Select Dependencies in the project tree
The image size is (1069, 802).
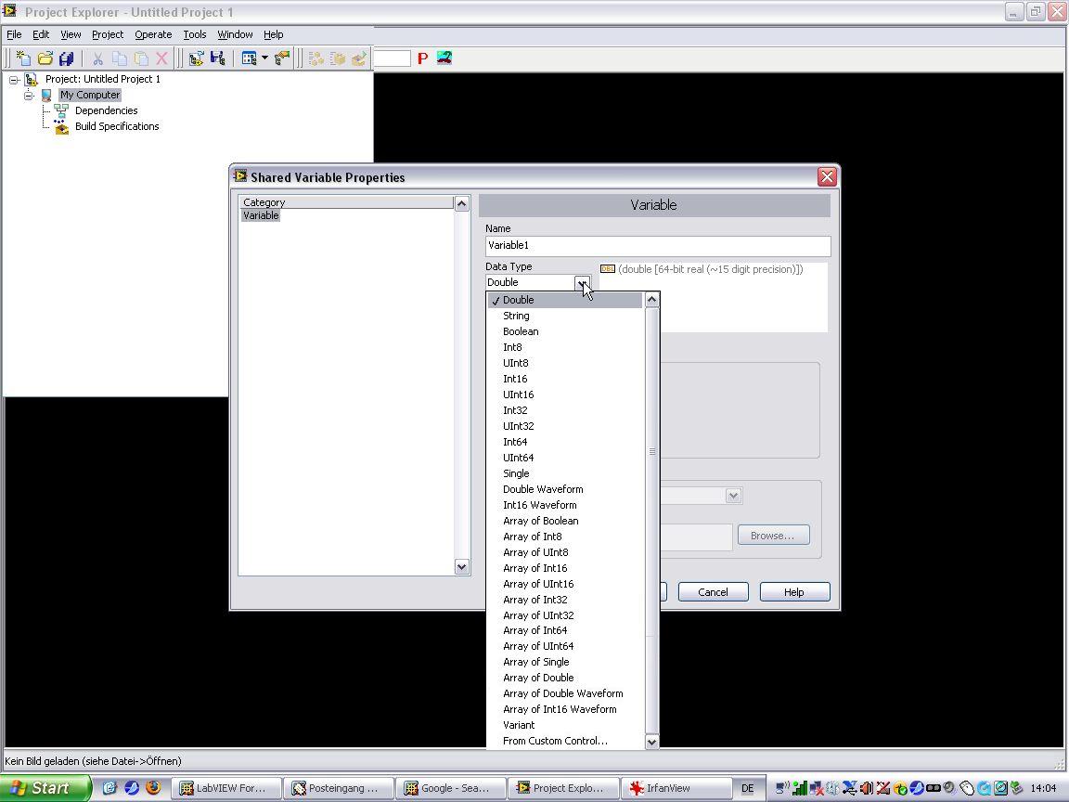(x=107, y=110)
